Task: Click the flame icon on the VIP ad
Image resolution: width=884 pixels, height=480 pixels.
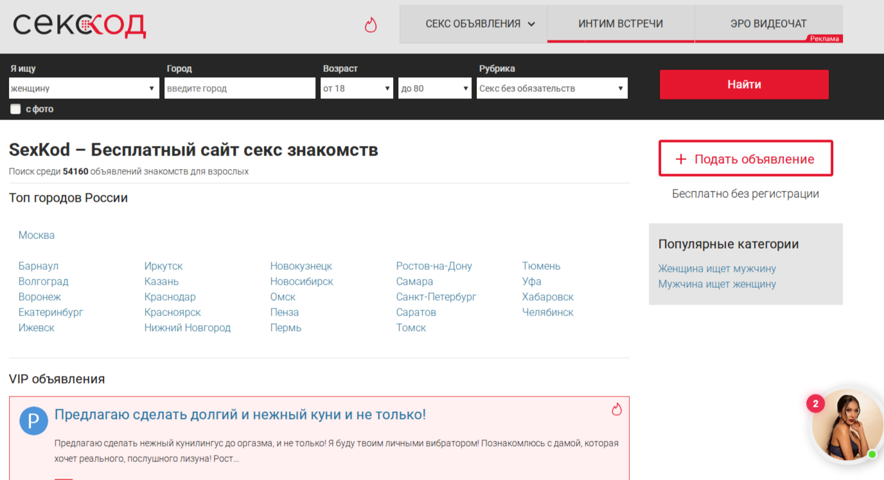Action: 617,409
